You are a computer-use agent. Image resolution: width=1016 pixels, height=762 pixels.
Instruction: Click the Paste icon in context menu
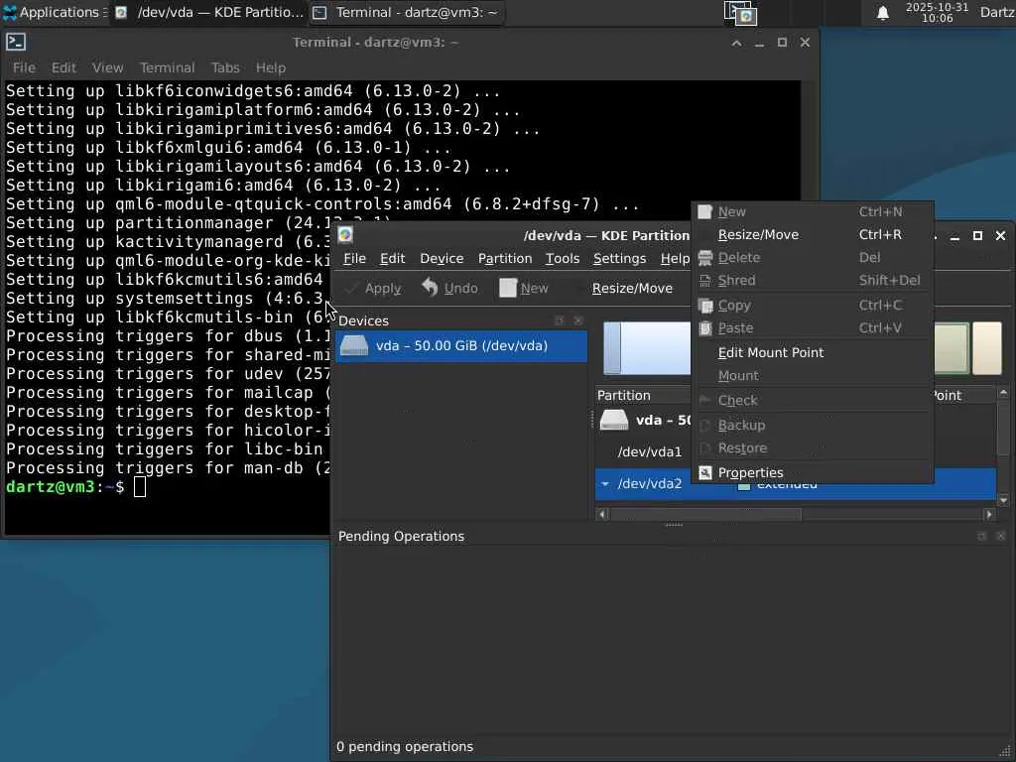705,328
